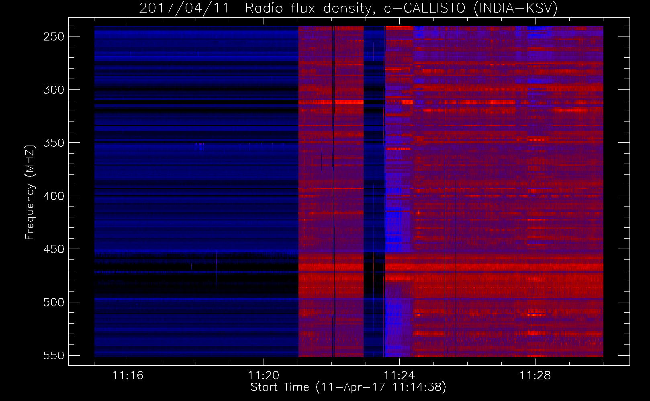This screenshot has width=650, height=401.
Task: Click the plot title 'Radio flux density, e-CALLISTO (INDIA-KSV)'
Action: point(401,8)
